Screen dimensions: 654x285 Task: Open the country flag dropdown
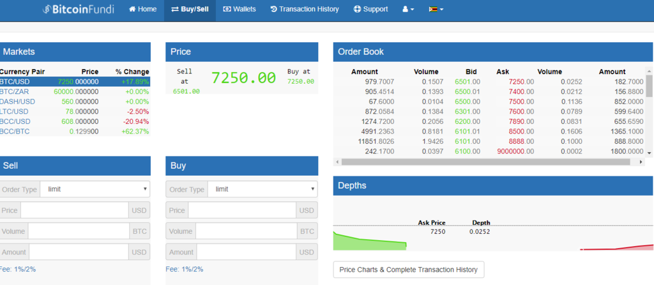click(436, 9)
